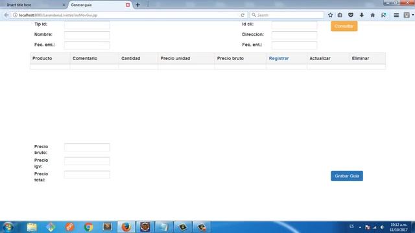415x233 pixels.
Task: Click the Direccion input field
Action: coord(294,35)
